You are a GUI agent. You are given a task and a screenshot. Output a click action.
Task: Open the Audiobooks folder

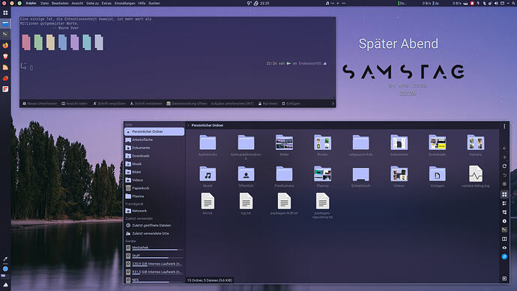[x=208, y=145]
